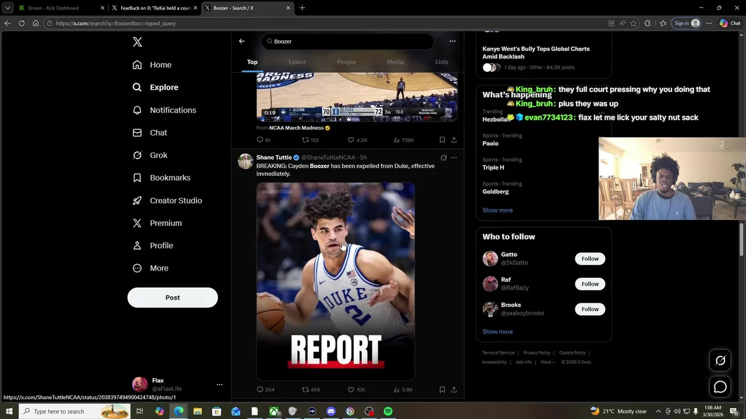This screenshot has width=746, height=419.
Task: Bookmark the Shane Tuttle post
Action: (442, 389)
